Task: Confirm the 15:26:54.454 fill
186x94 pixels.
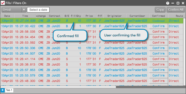Action: click(x=159, y=37)
